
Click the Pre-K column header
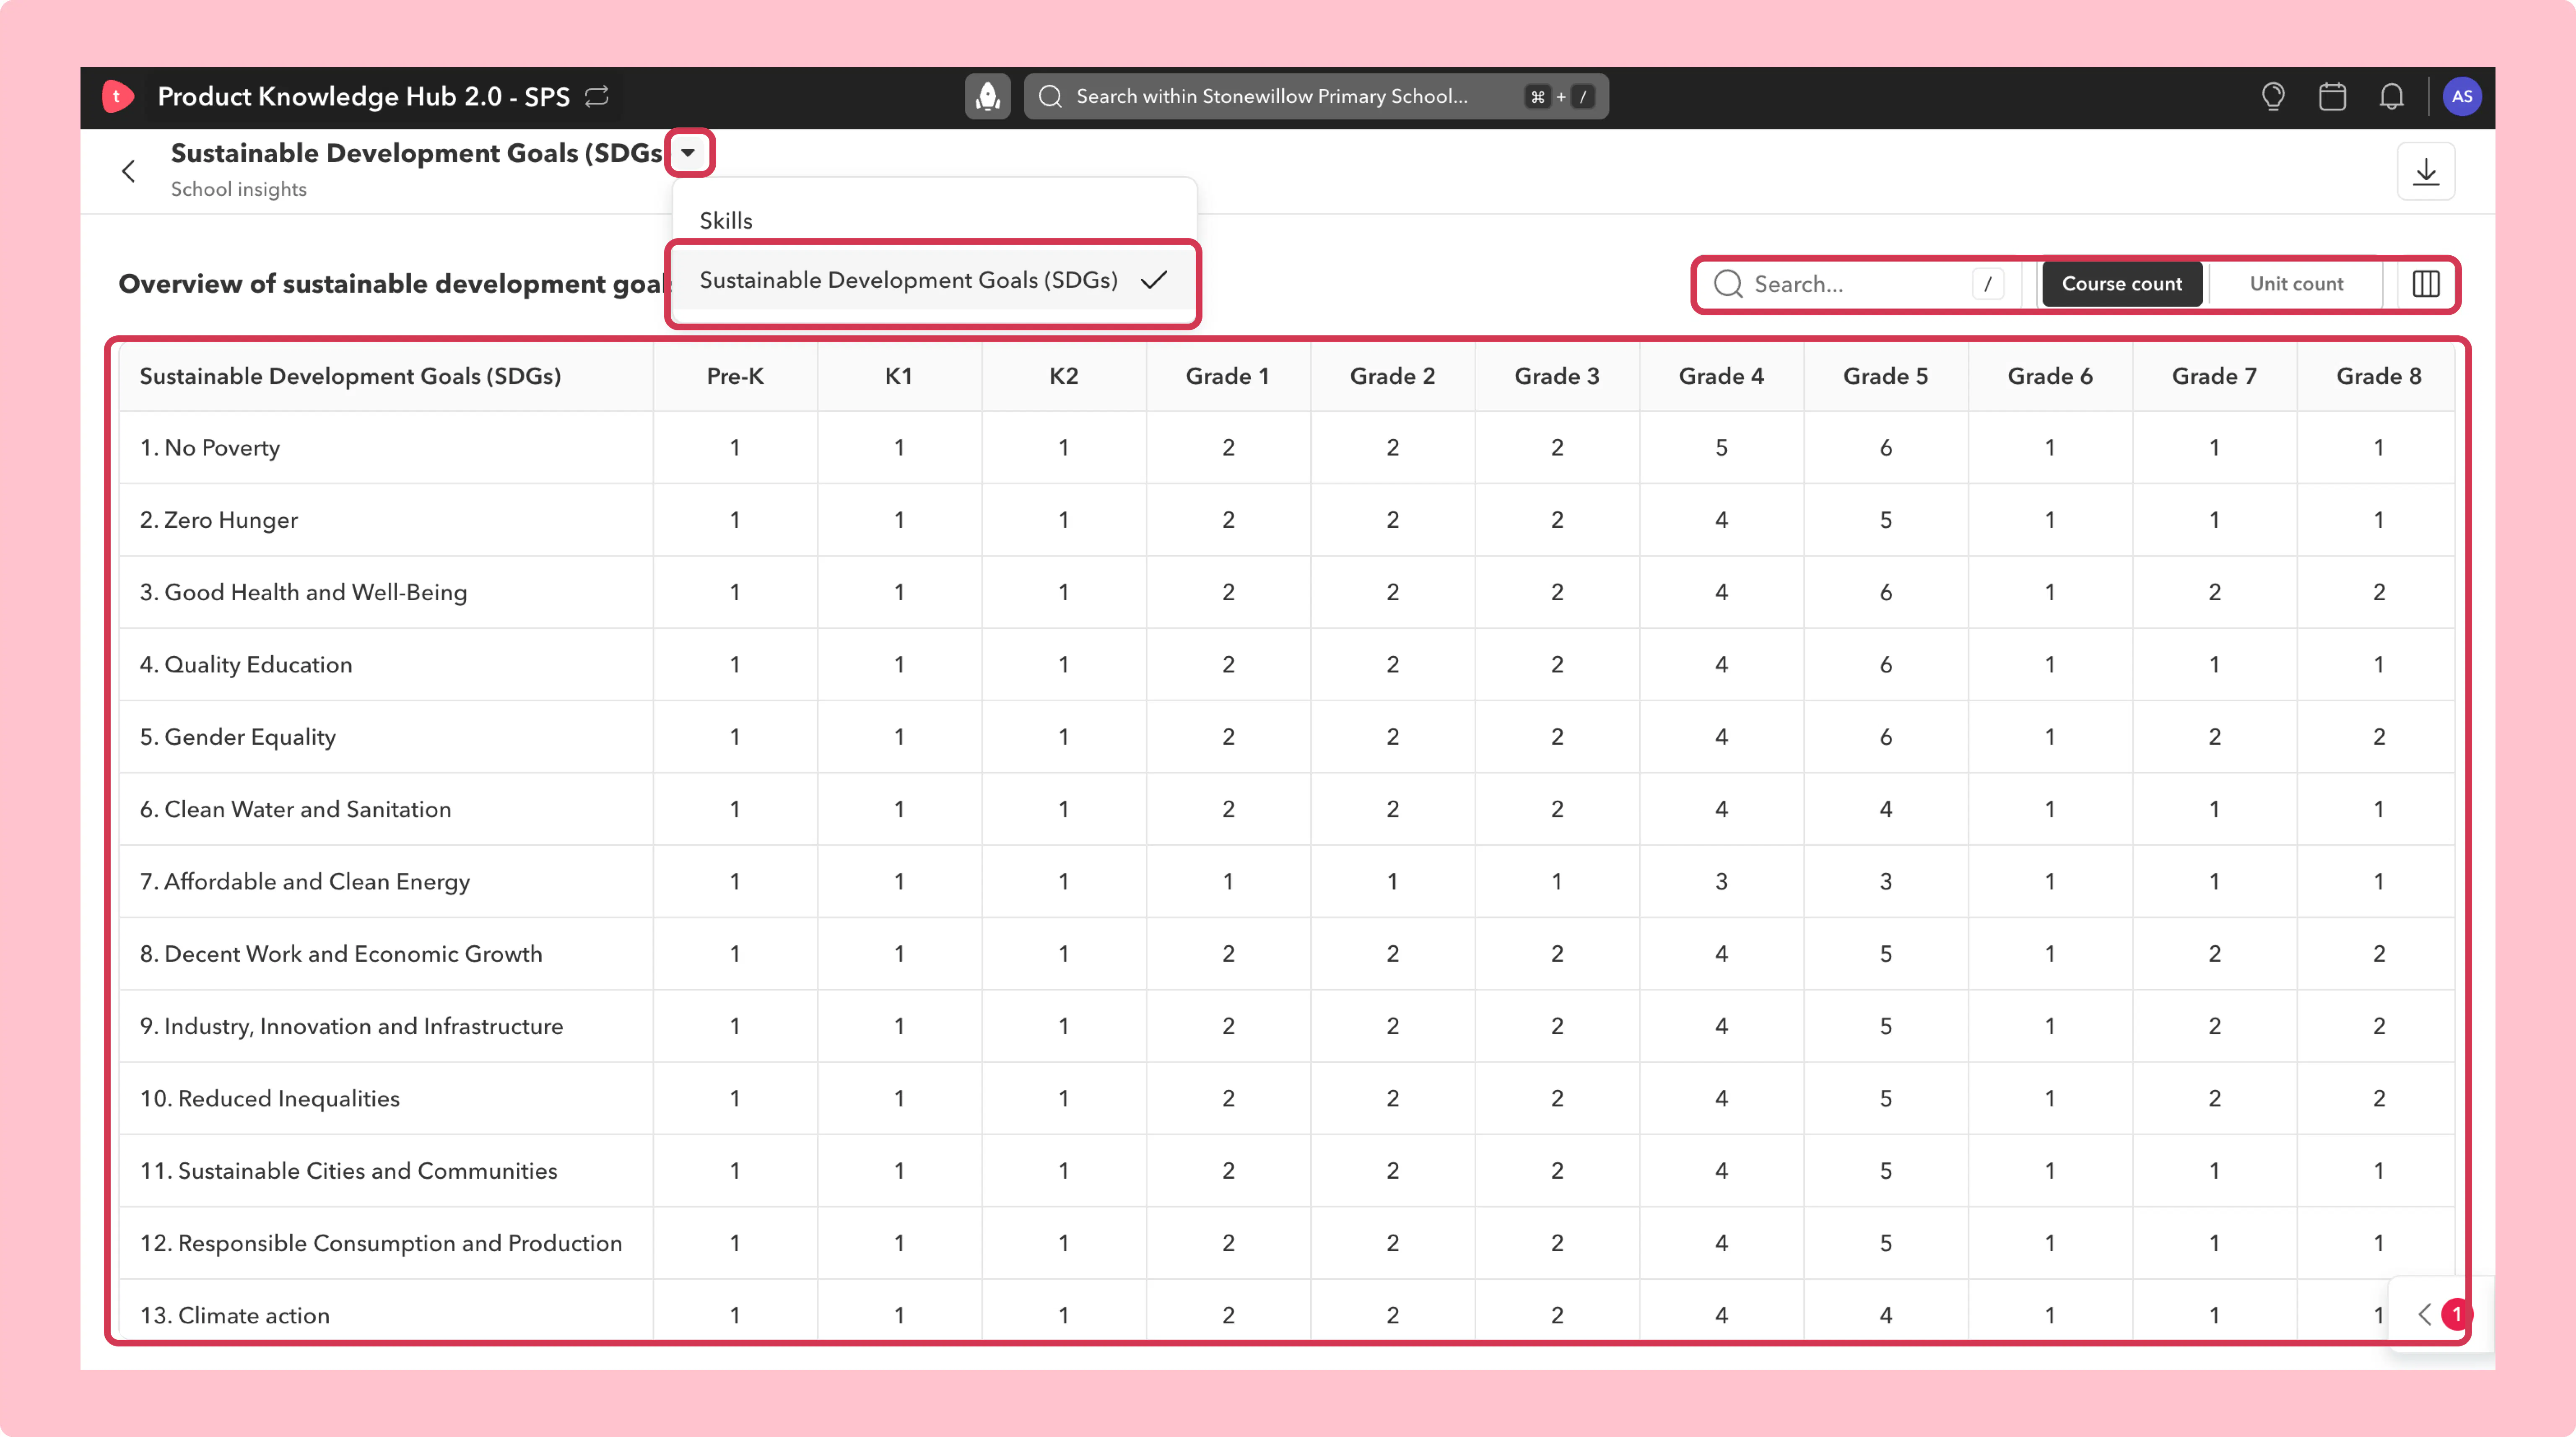(x=735, y=376)
